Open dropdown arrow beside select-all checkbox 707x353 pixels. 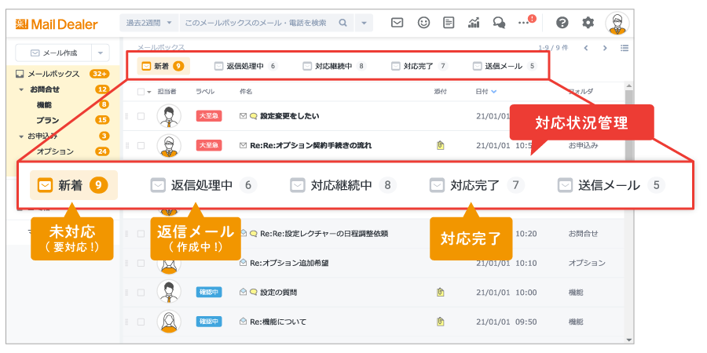[149, 93]
